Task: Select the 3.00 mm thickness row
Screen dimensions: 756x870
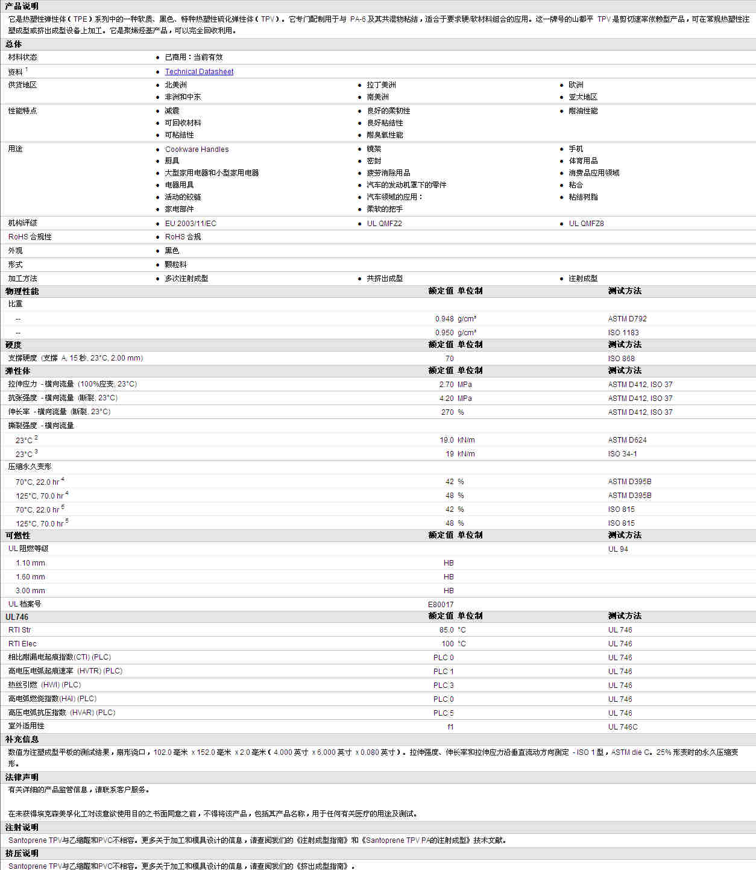Action: [31, 591]
